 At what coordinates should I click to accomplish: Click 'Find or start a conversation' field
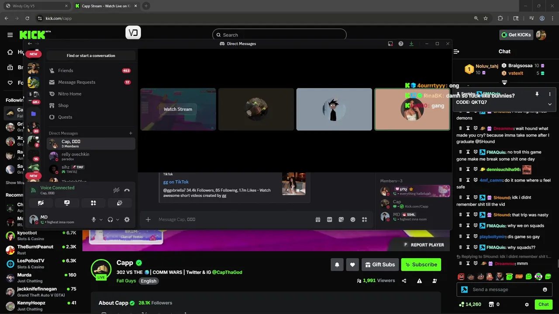pos(91,55)
